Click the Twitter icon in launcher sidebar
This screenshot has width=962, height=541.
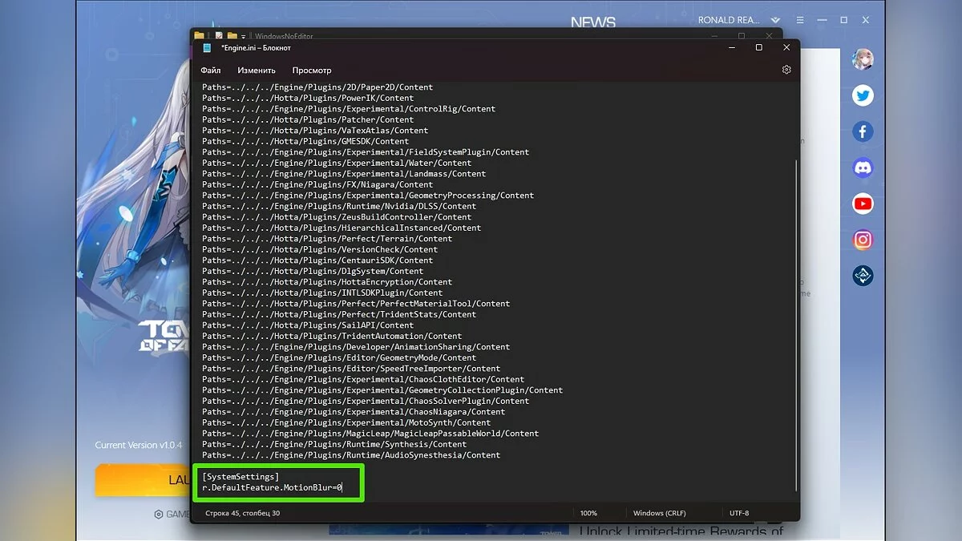point(863,96)
